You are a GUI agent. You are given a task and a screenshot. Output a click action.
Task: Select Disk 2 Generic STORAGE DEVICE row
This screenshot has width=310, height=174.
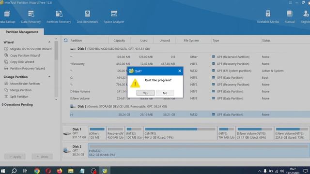[190, 106]
